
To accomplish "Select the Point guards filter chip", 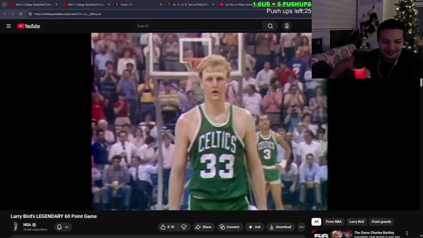I will (381, 221).
